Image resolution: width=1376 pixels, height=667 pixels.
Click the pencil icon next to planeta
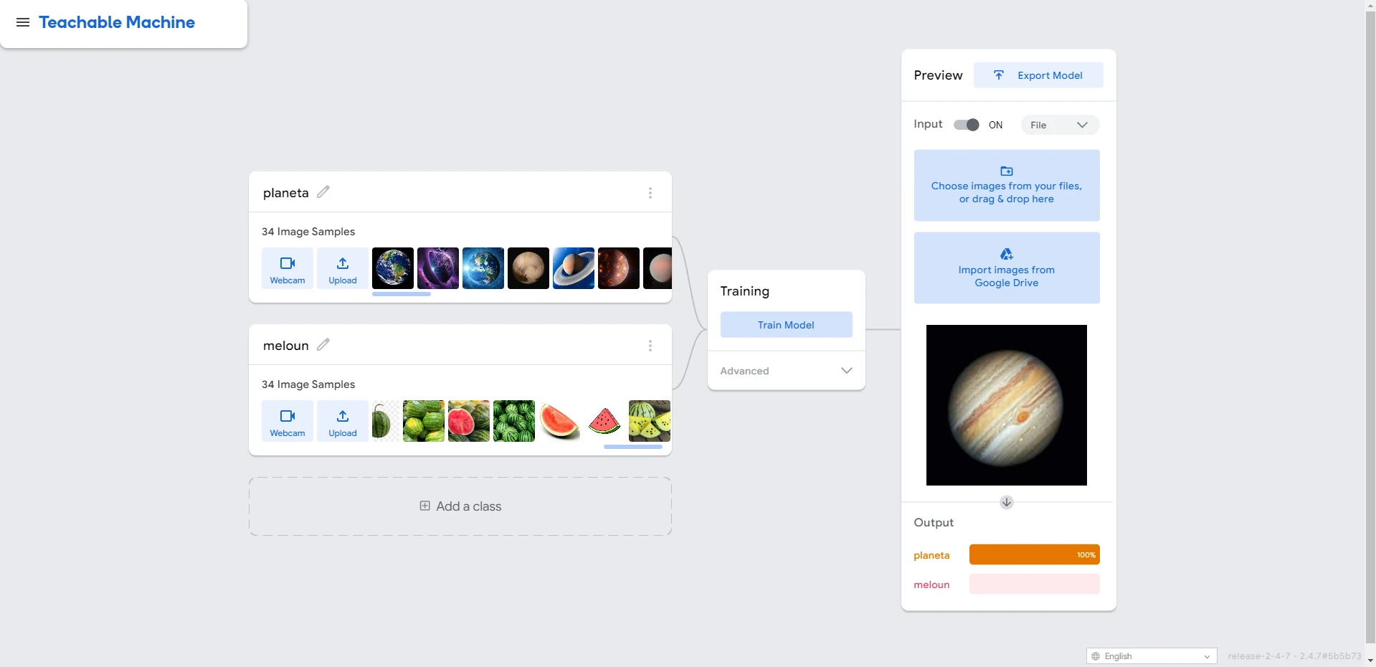click(323, 192)
